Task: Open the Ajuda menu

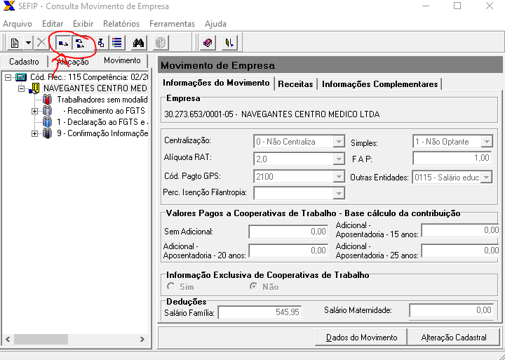Action: (215, 24)
